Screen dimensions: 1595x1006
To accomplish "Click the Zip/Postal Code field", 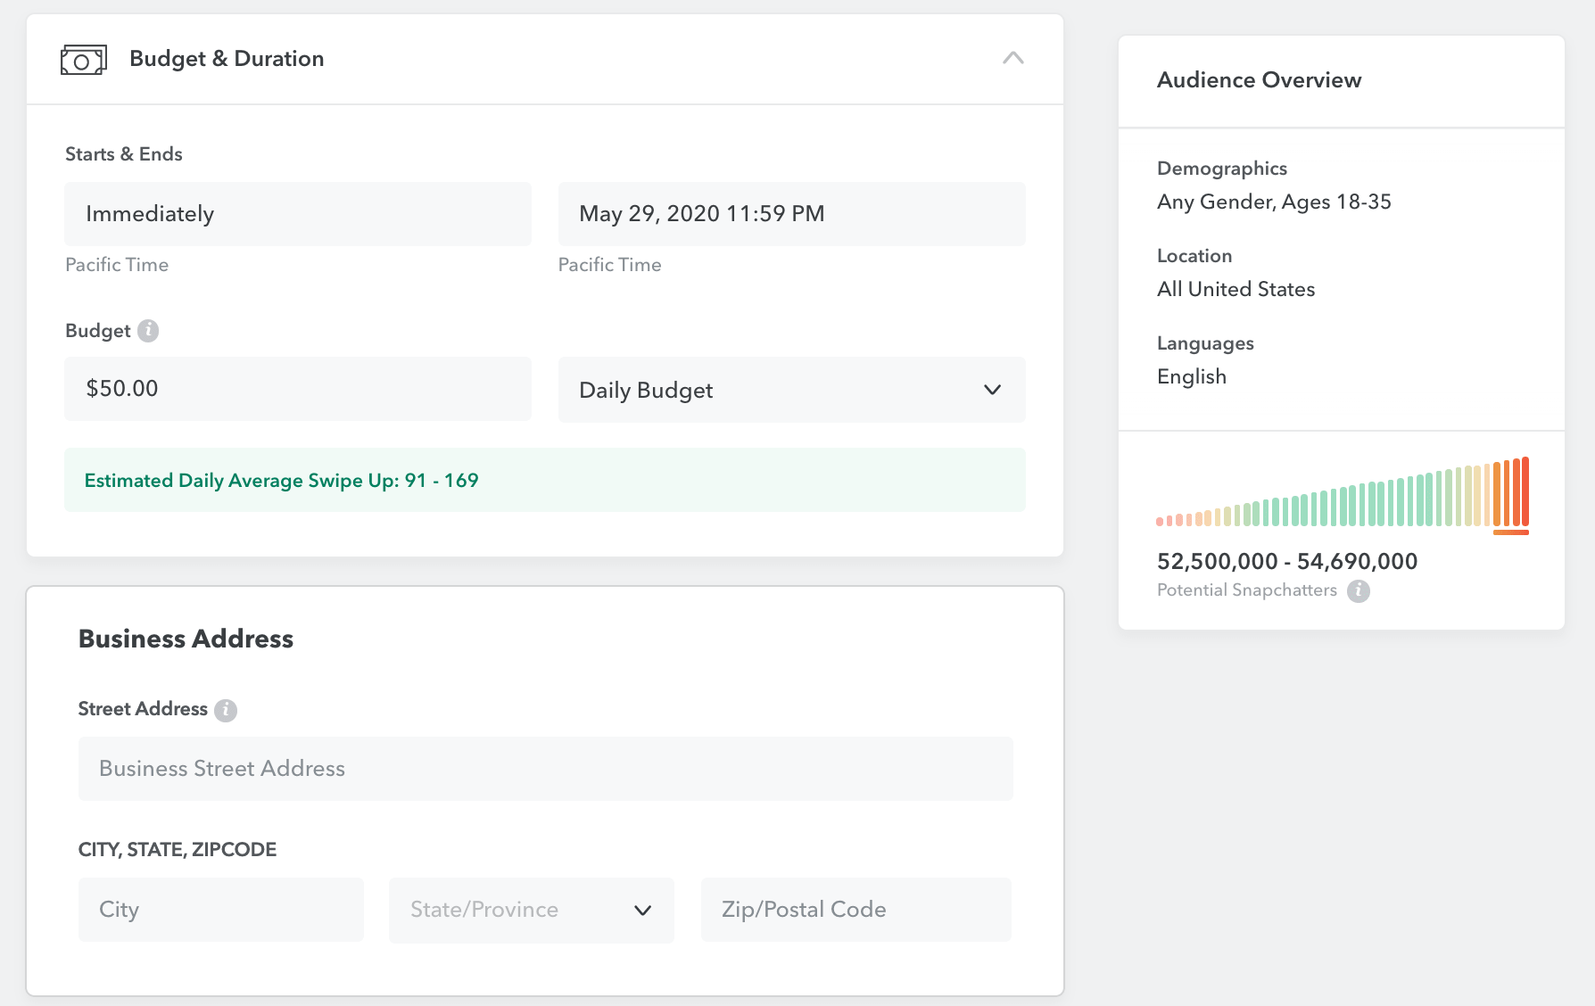I will (x=855, y=910).
